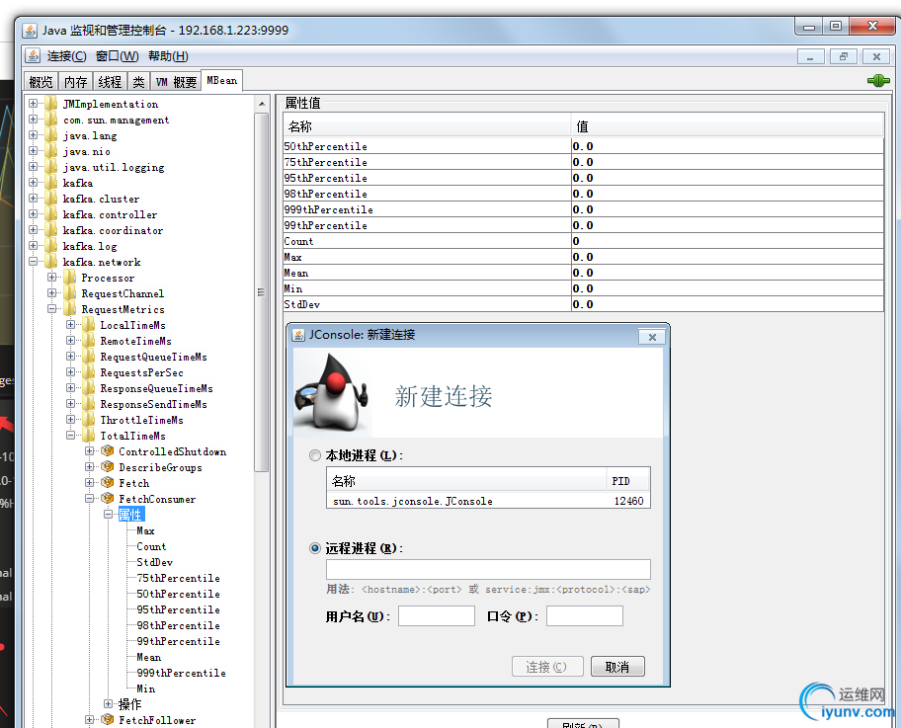Click the 连接 connect button in dialog
The image size is (901, 728).
point(547,667)
